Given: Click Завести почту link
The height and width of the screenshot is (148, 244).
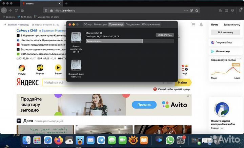Looking at the screenshot, I should 232,25.
